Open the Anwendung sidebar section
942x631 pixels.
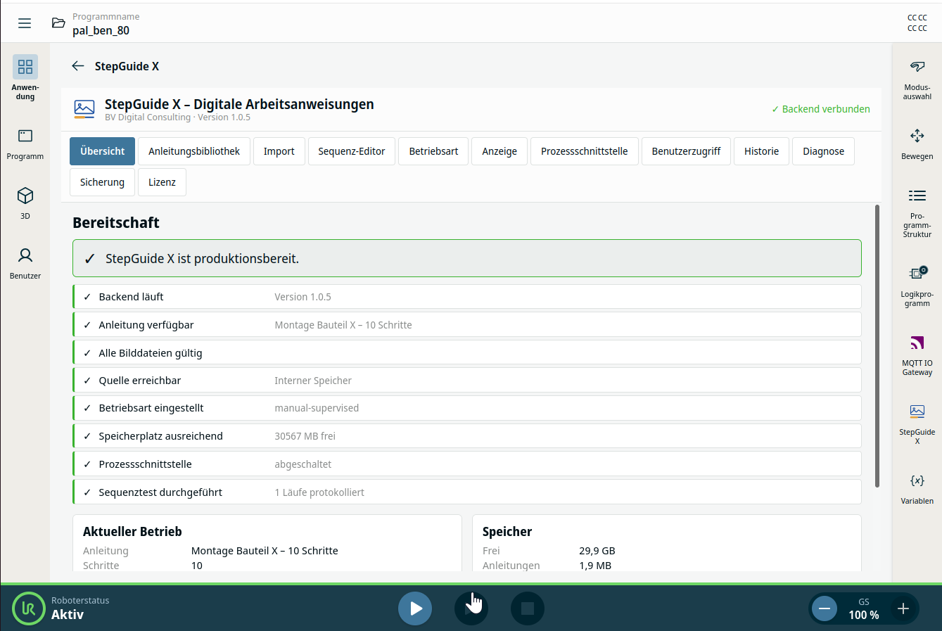[x=25, y=77]
